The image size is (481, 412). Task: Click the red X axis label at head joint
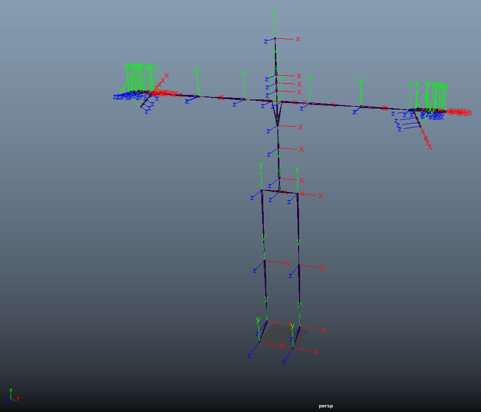pyautogui.click(x=298, y=39)
